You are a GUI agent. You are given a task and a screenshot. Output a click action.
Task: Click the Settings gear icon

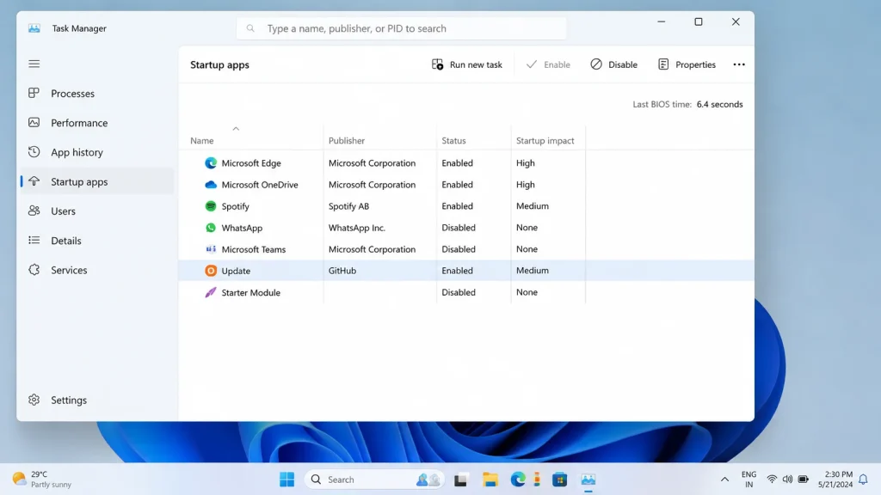coord(34,400)
